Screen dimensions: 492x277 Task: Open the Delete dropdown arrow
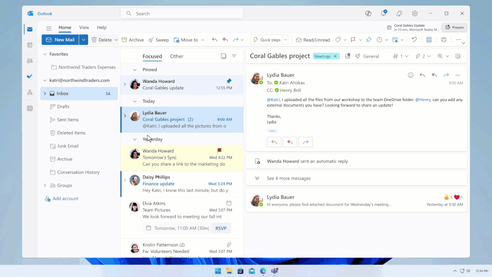coord(116,40)
